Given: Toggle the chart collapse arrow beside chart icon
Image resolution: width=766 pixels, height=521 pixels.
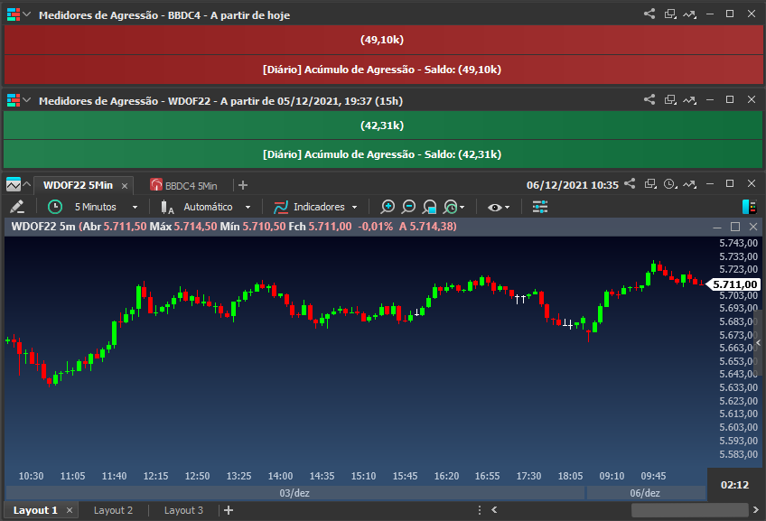Looking at the screenshot, I should coord(27,184).
